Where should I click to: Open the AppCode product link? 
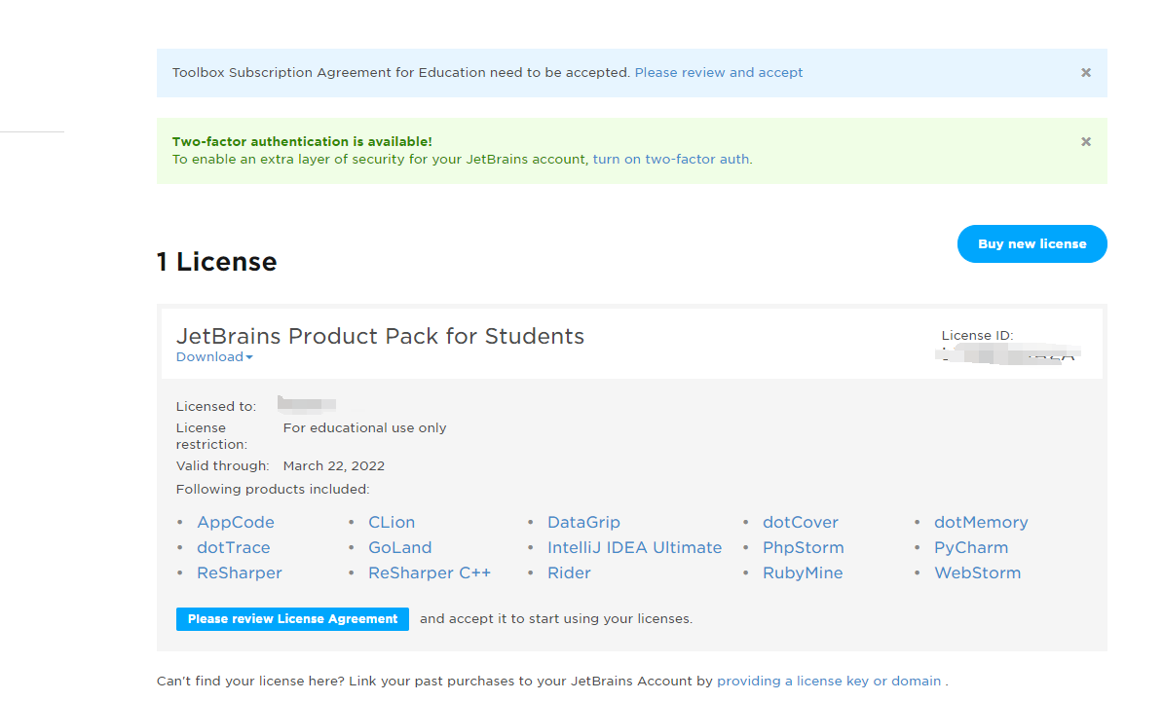[236, 523]
